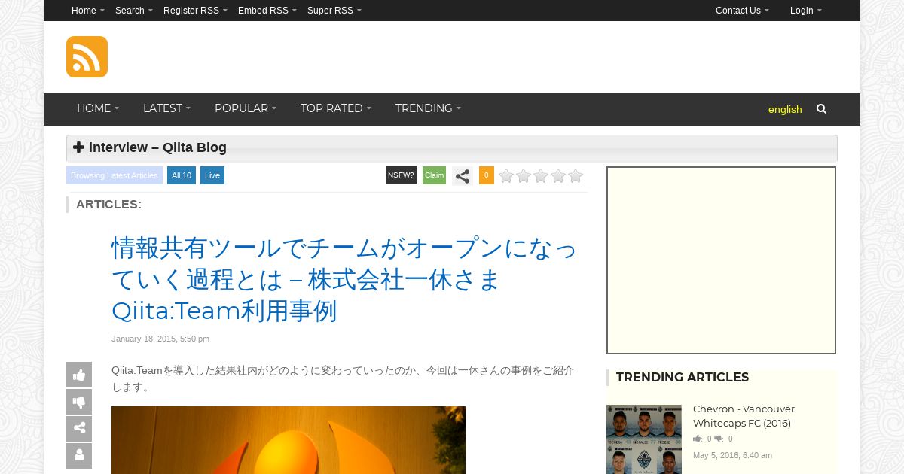Viewport: 904px width, 474px height.
Task: Rate one star
Action: pos(506,176)
